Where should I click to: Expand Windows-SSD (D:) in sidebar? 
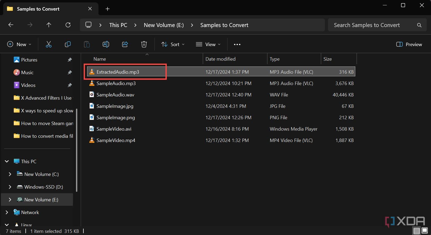tap(10, 187)
